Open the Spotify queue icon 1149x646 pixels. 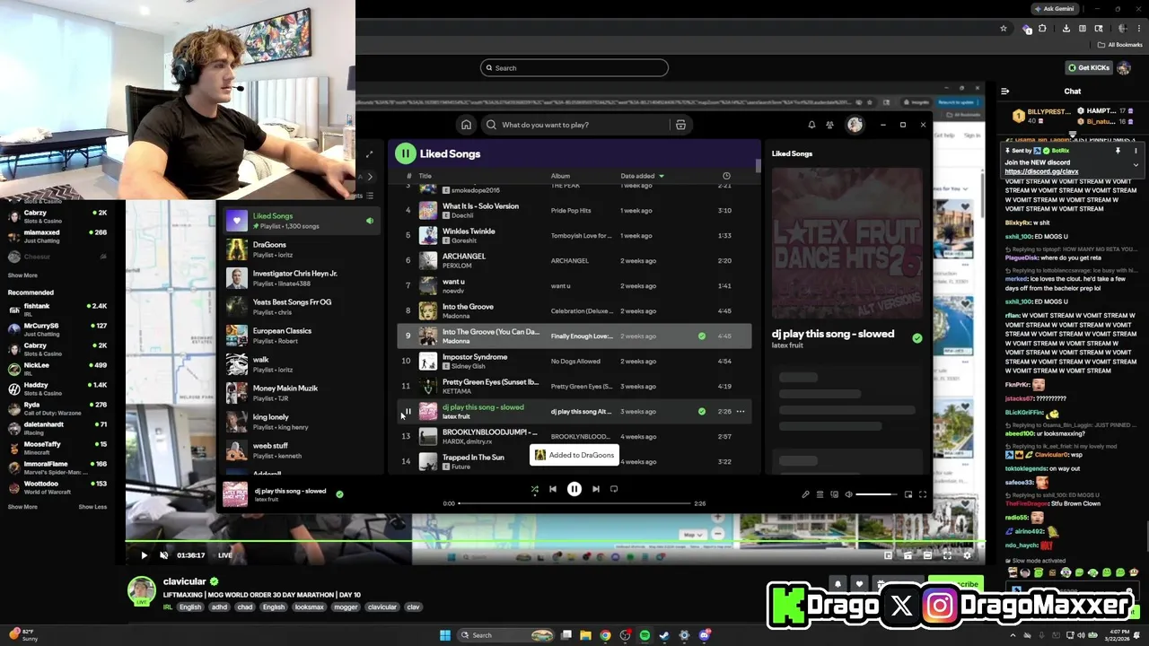point(820,494)
